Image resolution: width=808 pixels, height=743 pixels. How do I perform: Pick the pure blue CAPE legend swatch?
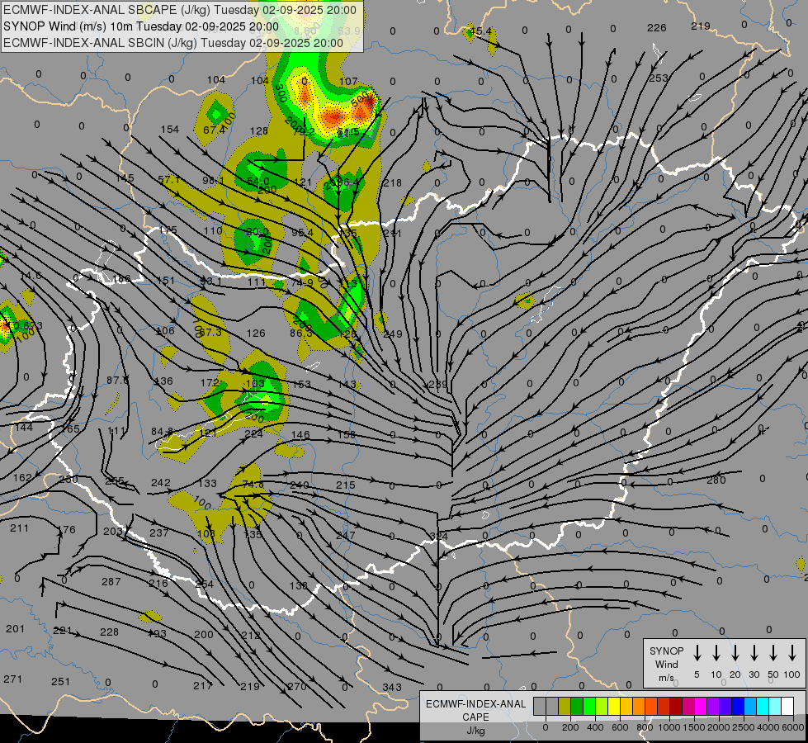coord(737,707)
